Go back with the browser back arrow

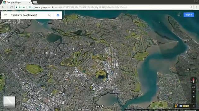click(3, 7)
